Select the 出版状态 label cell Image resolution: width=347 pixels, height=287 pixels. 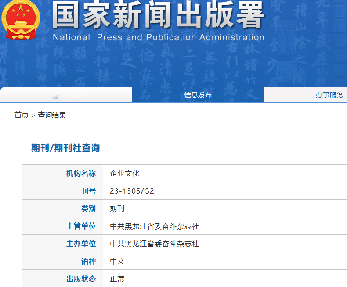pyautogui.click(x=63, y=278)
